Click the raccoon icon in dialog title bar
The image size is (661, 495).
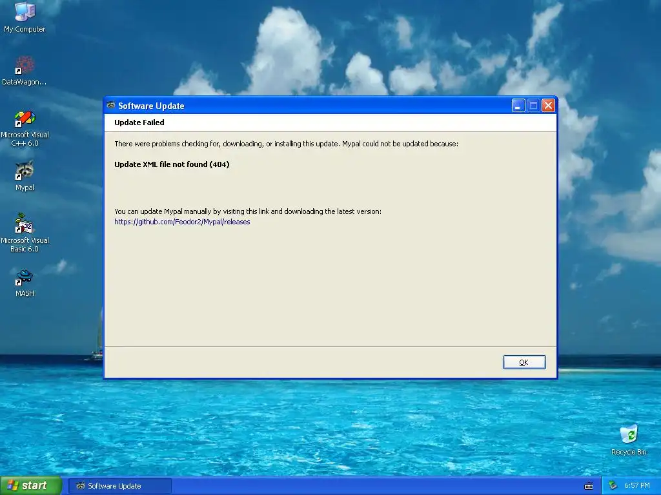(x=111, y=105)
